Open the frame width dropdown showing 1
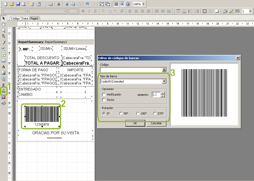This screenshot has width=254, height=181. (x=250, y=11)
